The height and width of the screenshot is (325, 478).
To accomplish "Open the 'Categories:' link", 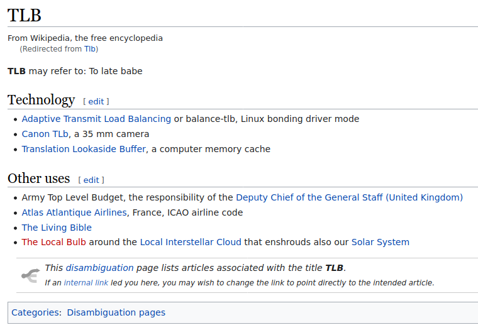I will point(36,312).
